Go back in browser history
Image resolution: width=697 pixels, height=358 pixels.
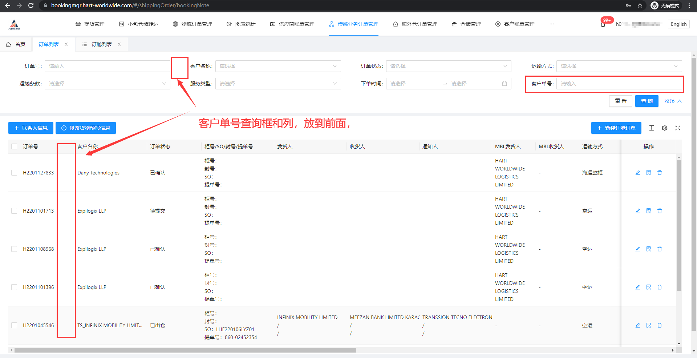pos(8,5)
